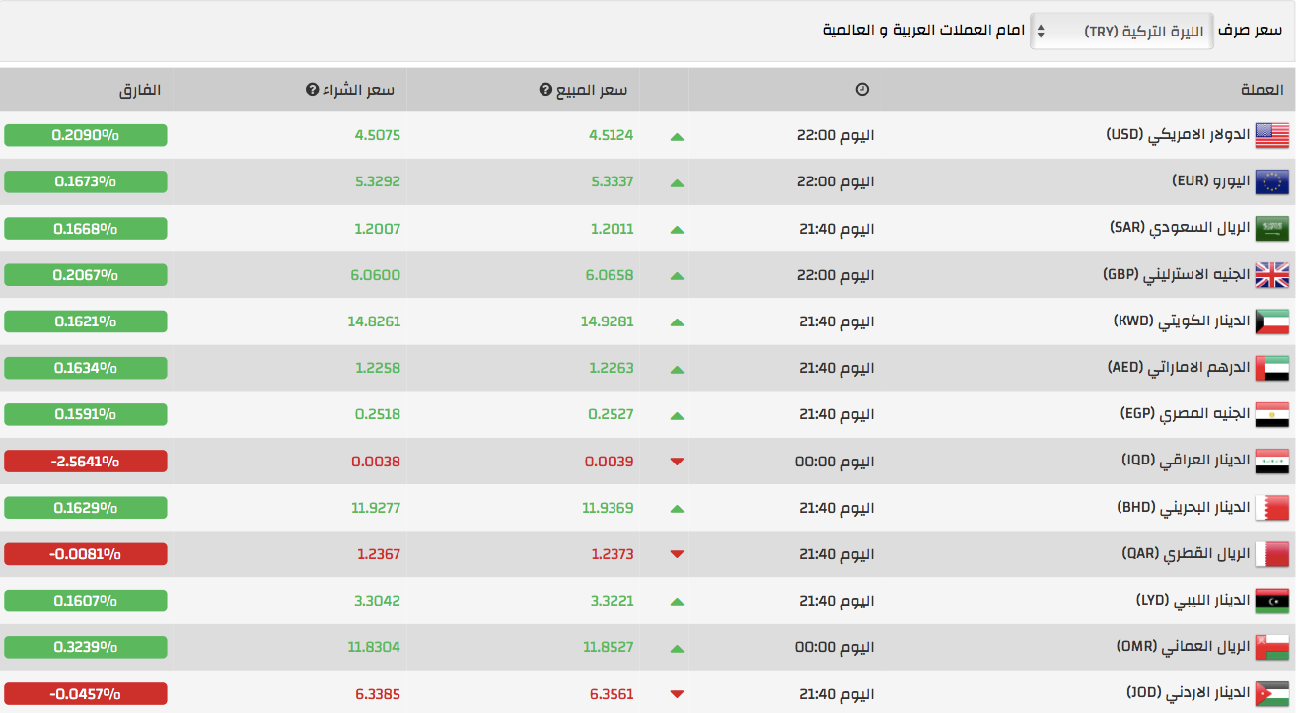Click the red down arrow in QAR row
Image resolution: width=1301 pixels, height=713 pixels.
click(x=677, y=554)
